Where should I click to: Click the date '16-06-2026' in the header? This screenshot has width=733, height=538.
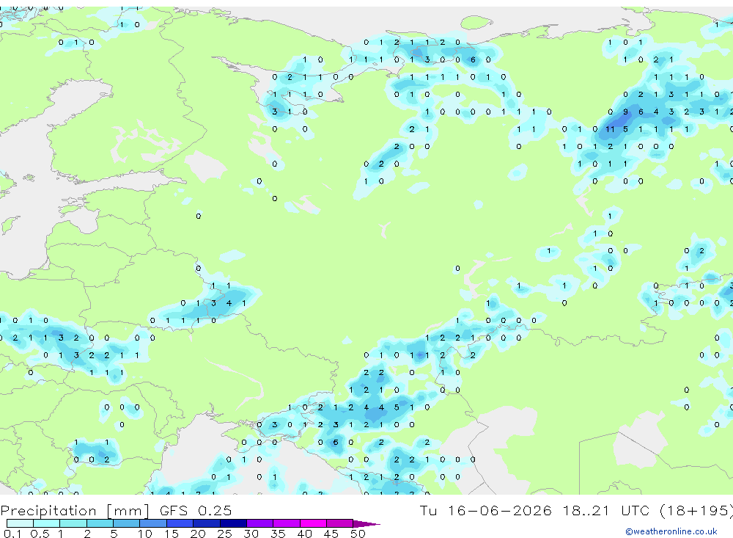pyautogui.click(x=500, y=510)
